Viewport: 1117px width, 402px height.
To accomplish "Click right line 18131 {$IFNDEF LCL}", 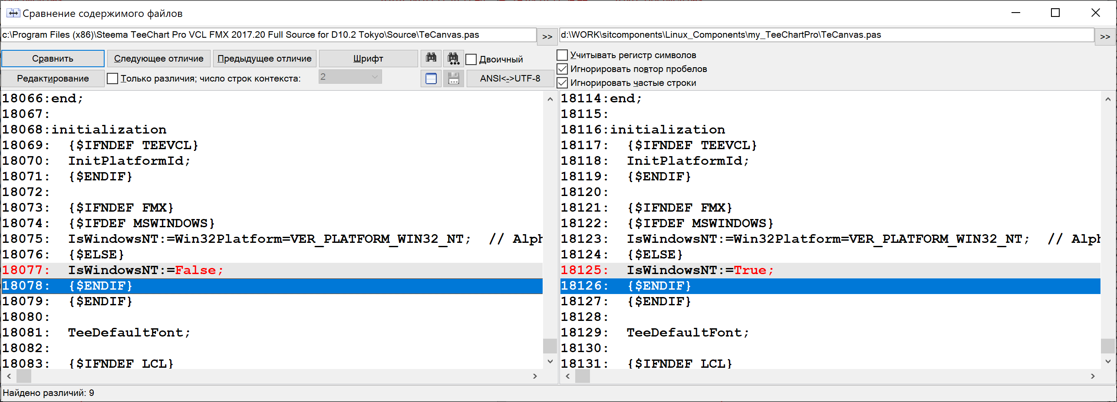I will click(830, 363).
